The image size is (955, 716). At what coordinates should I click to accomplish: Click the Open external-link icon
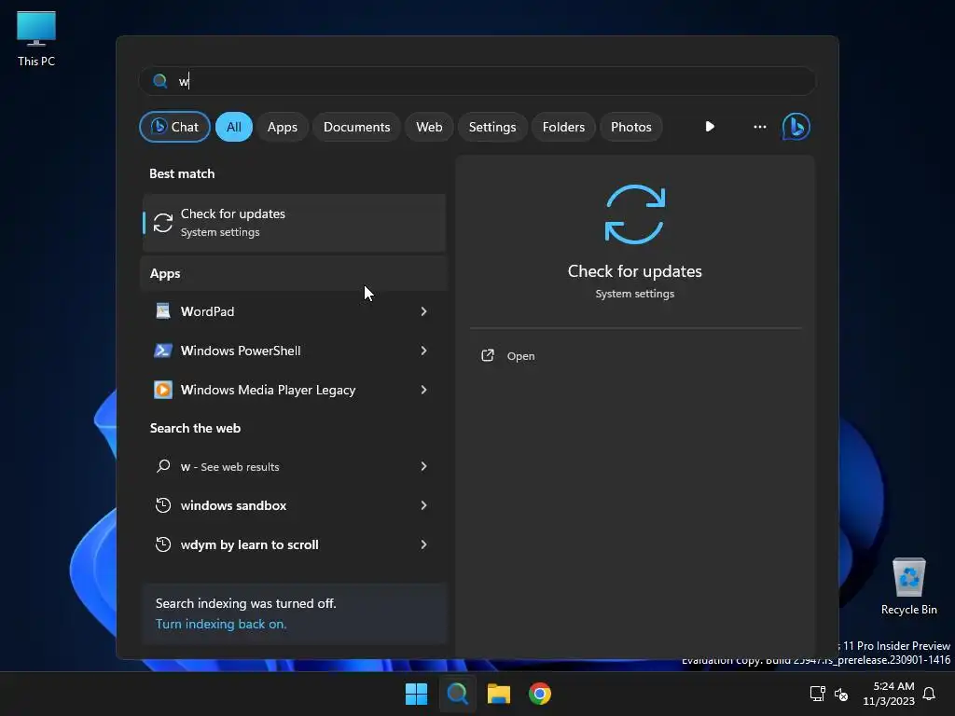pos(487,355)
